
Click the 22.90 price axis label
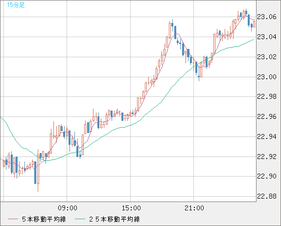coord(267,177)
